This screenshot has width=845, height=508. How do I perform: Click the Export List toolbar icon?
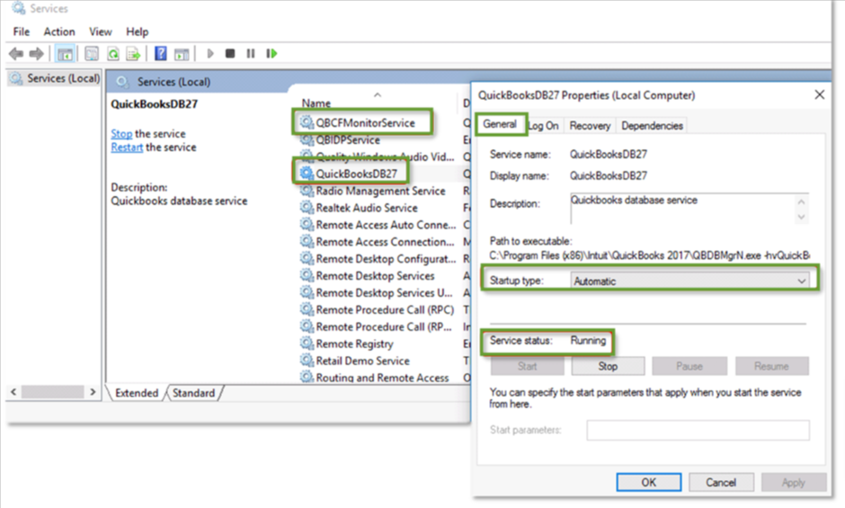[x=132, y=53]
